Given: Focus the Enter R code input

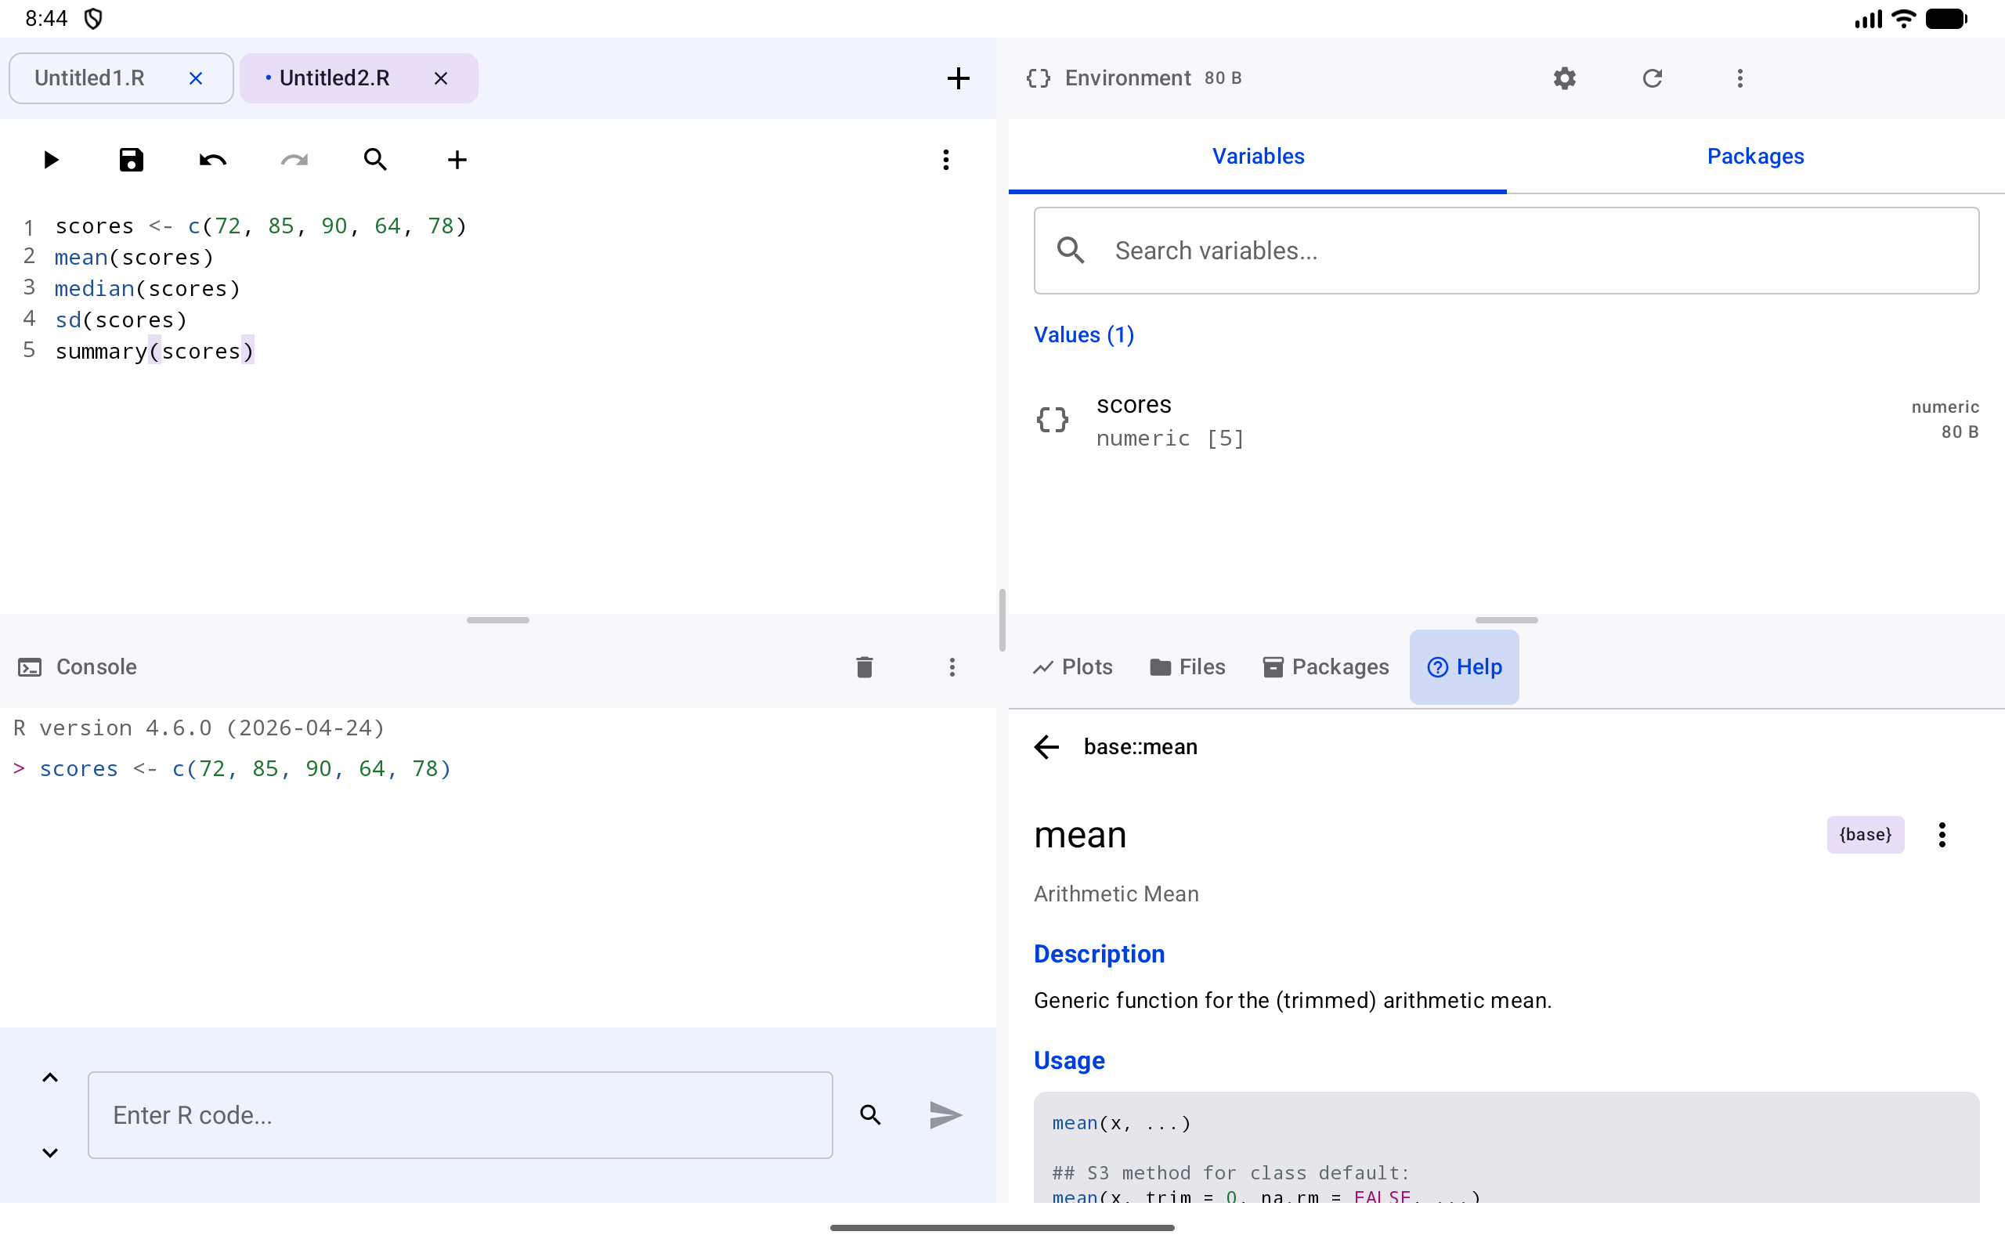Looking at the screenshot, I should pos(460,1114).
